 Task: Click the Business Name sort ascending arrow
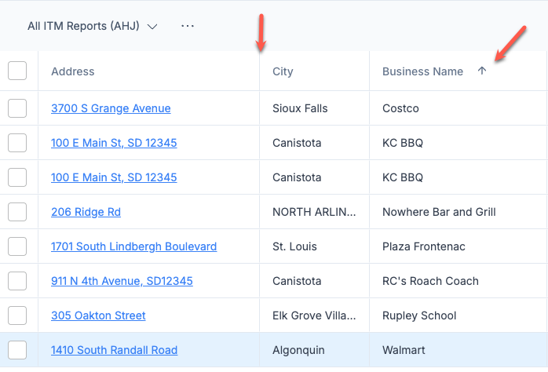pyautogui.click(x=482, y=71)
